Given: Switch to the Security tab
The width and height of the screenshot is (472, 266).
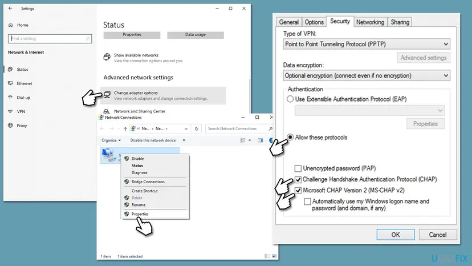Looking at the screenshot, I should coord(340,21).
